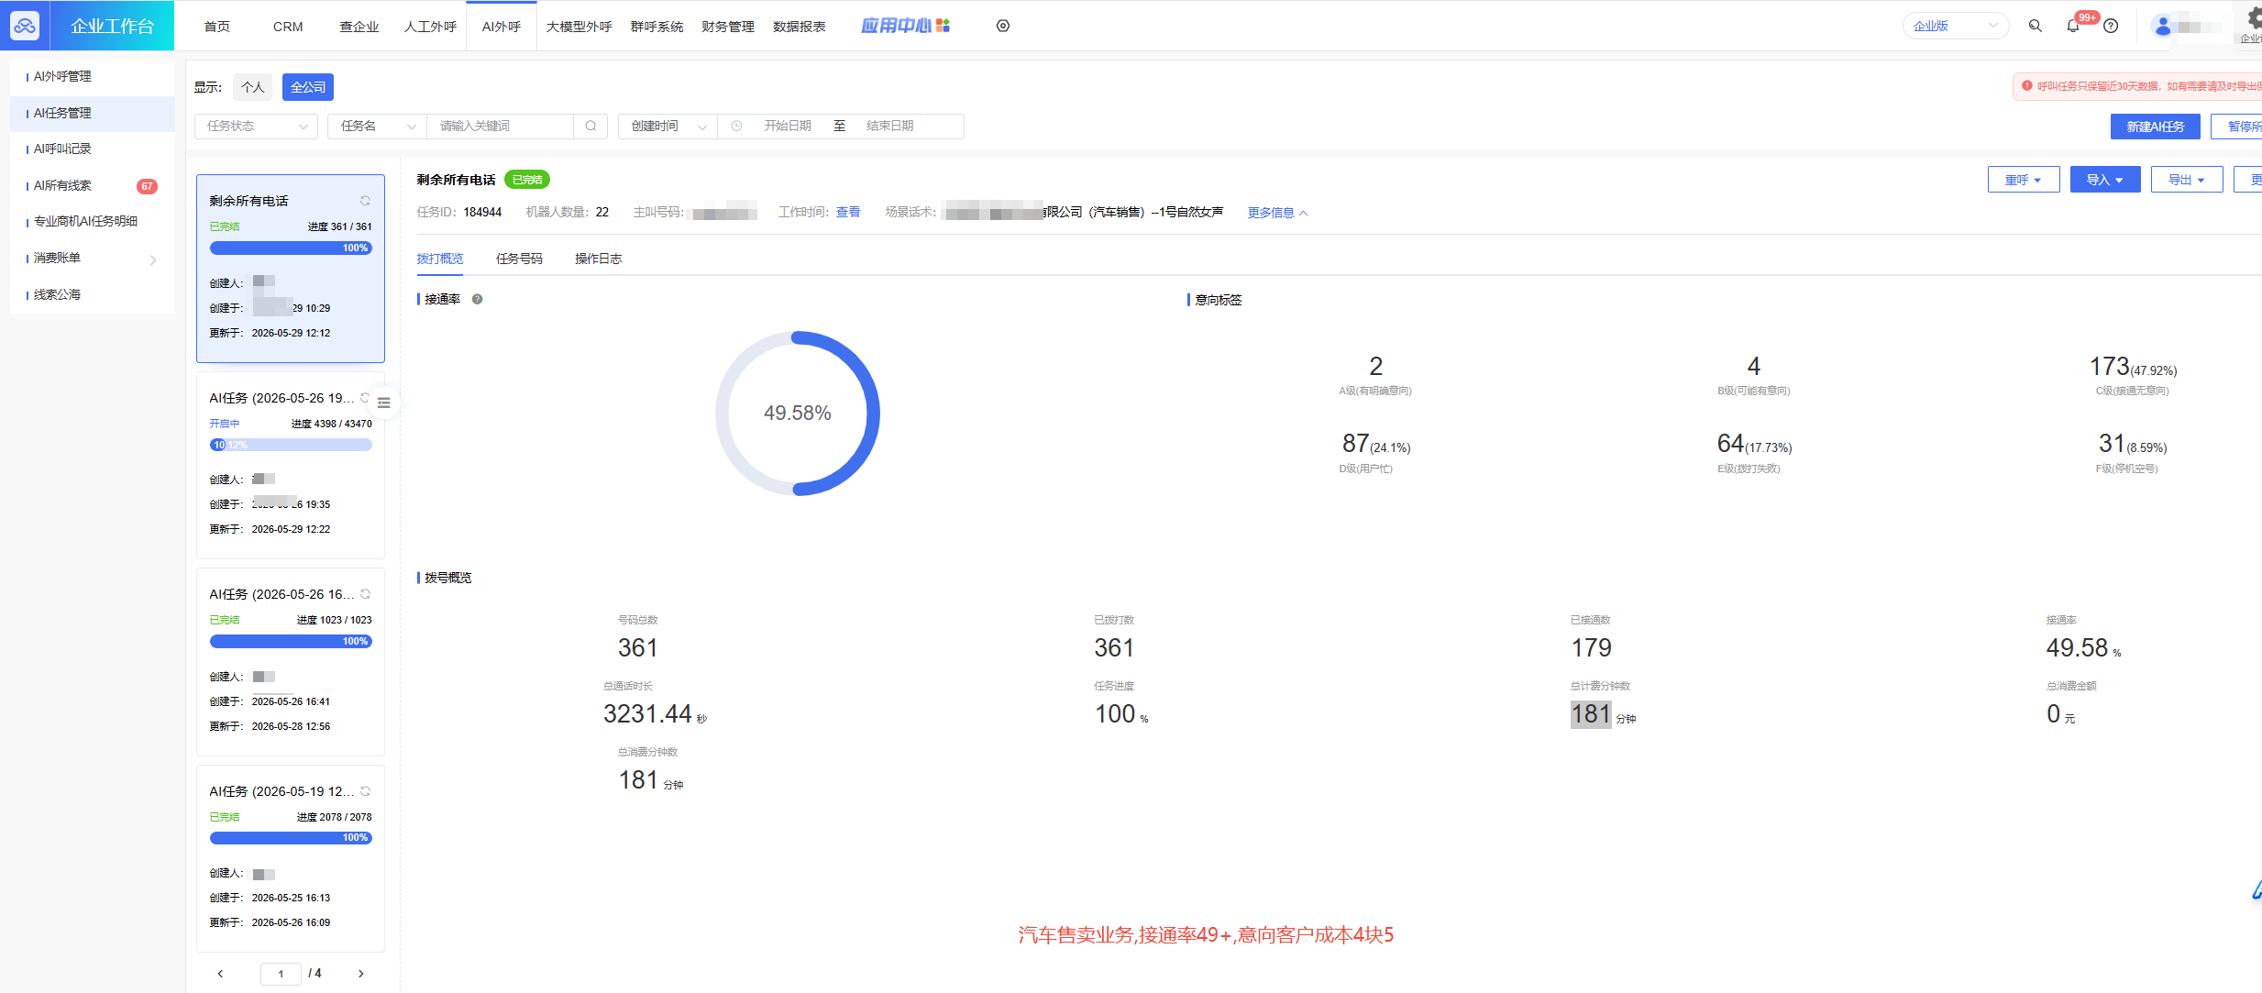2262x993 pixels.
Task: Open the 导出 dropdown button
Action: pos(2186,180)
